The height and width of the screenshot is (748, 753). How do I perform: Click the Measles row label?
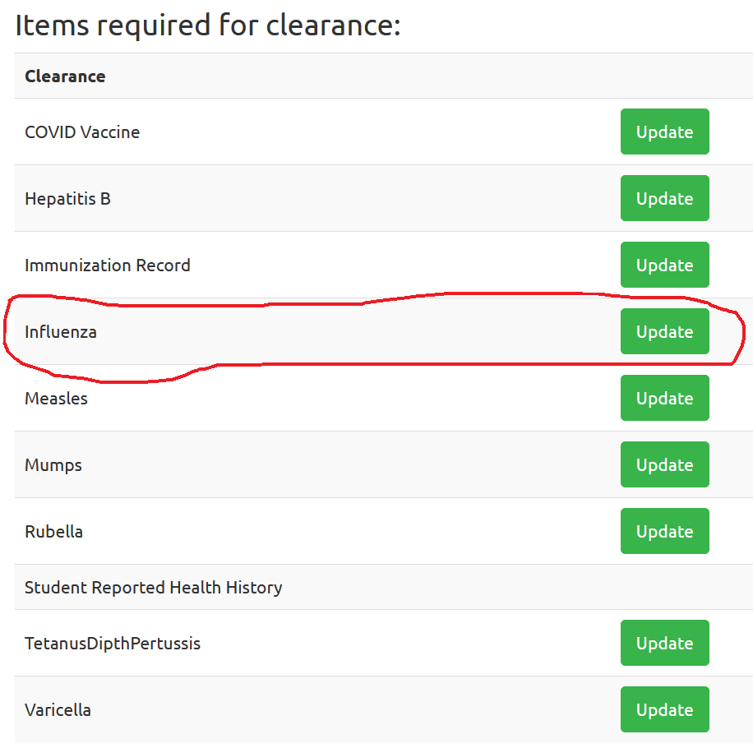pyautogui.click(x=56, y=399)
